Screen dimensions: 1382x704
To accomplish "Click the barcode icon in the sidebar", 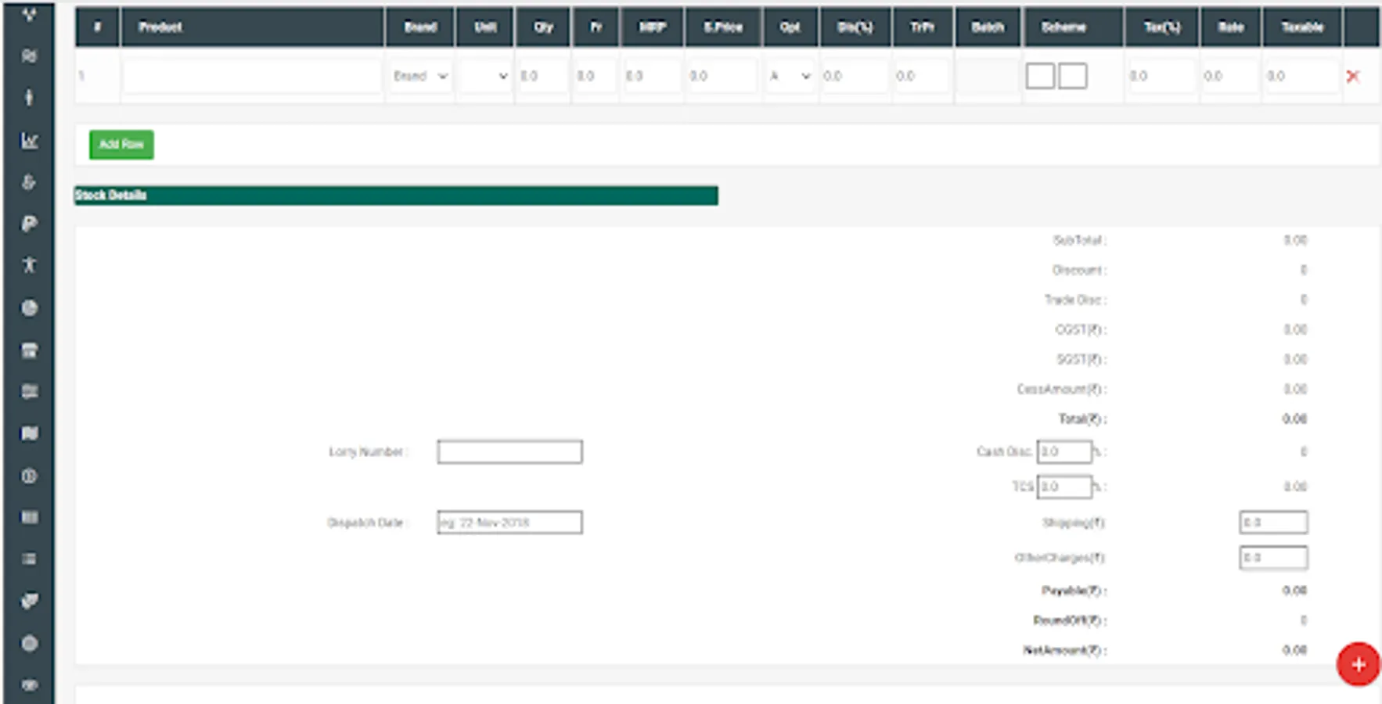I will point(29,517).
